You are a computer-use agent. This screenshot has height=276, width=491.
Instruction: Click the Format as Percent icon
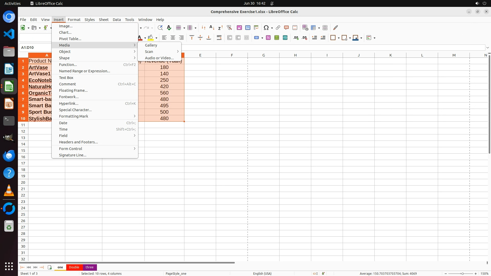click(268, 38)
